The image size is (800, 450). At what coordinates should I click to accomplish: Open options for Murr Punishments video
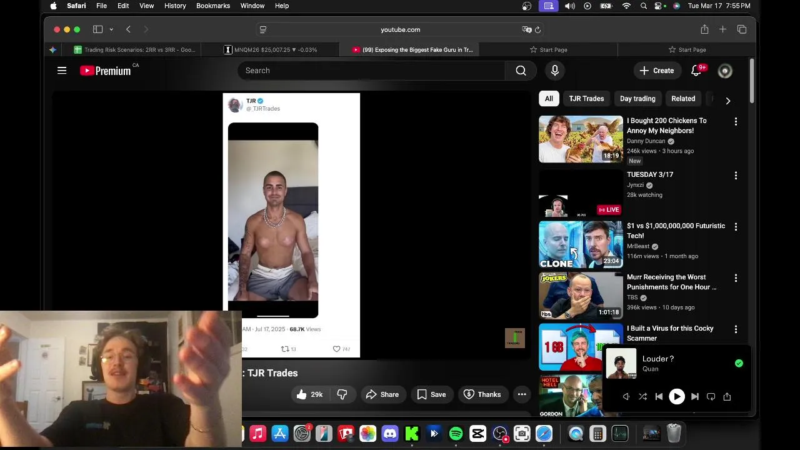[x=736, y=278]
